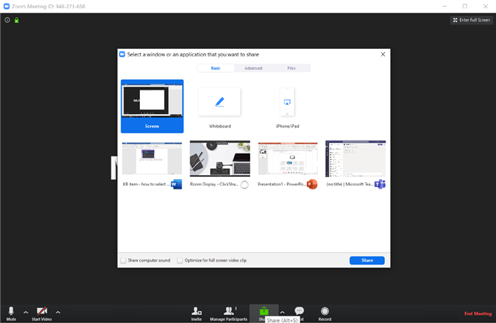The width and height of the screenshot is (496, 323).
Task: Open Invite from the meeting toolbar
Action: tap(196, 311)
